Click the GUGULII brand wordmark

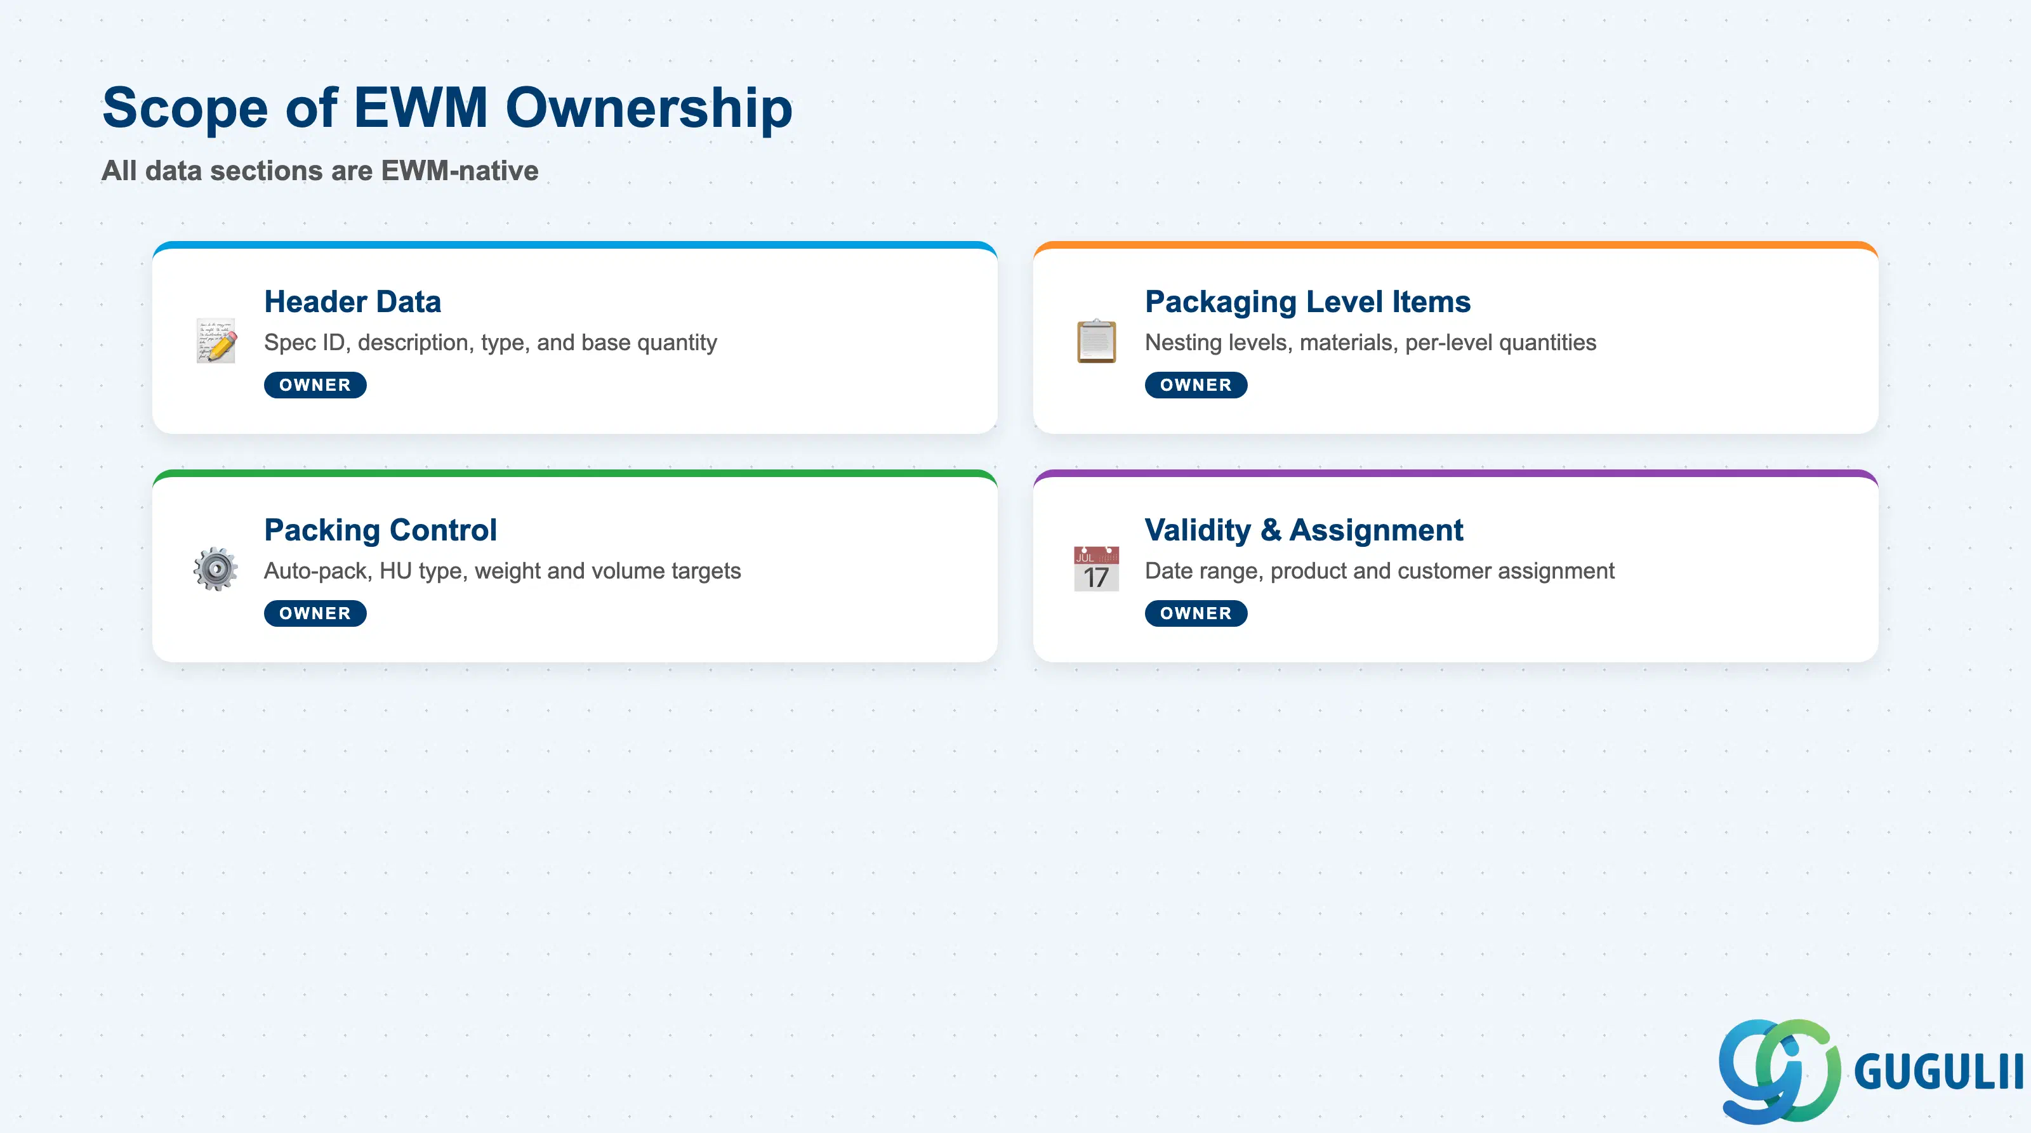coord(1938,1072)
